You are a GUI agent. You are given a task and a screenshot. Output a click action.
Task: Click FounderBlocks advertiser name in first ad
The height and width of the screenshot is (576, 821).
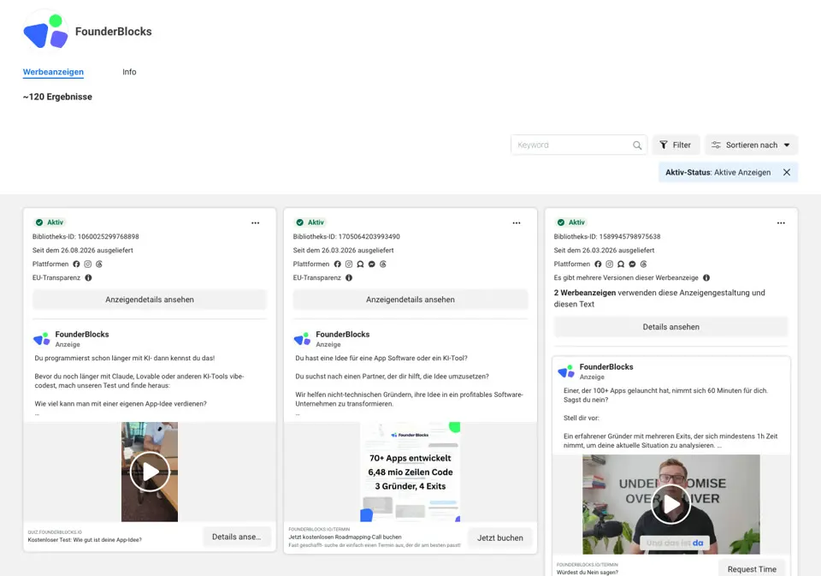pyautogui.click(x=82, y=335)
